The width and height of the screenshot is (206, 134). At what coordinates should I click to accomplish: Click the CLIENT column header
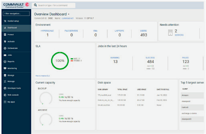[x=185, y=89]
